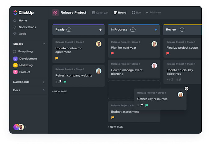The height and width of the screenshot is (146, 211).
Task: Click the drag handle on Gather key resources card
Action: 186,89
